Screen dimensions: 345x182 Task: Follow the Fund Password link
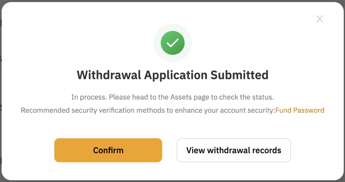tap(300, 110)
